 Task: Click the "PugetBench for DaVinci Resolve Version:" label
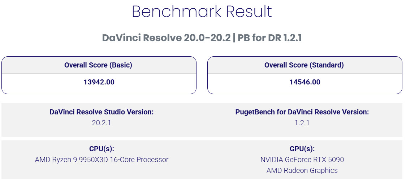pos(302,112)
